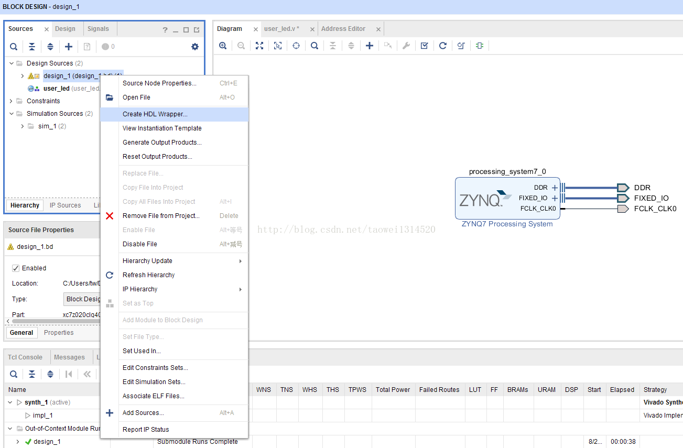
Task: Switch to the Design tab
Action: [x=65, y=29]
